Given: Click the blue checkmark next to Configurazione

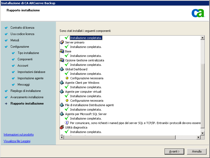Looking at the screenshot, I should [x=7, y=46].
